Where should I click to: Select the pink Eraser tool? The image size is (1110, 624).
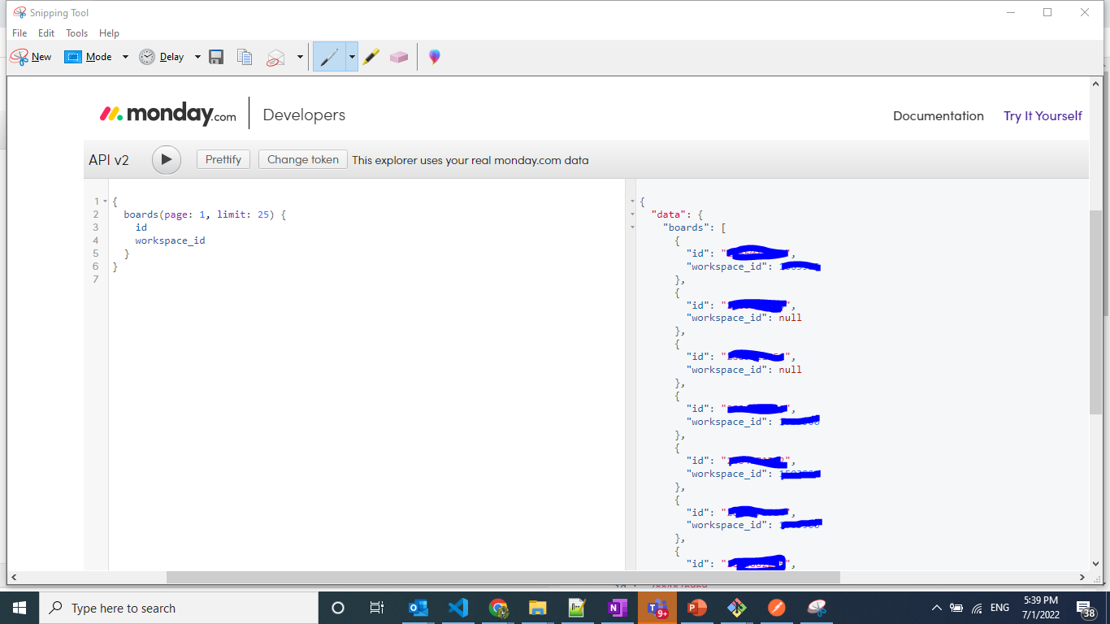click(399, 57)
